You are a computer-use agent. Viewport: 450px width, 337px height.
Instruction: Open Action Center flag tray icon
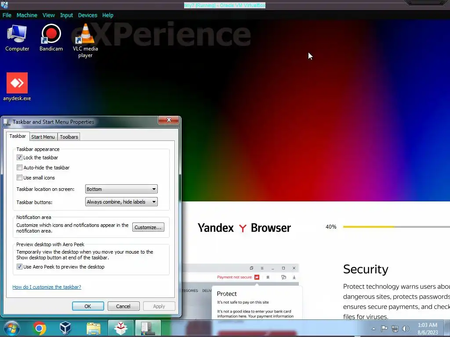[x=384, y=329]
